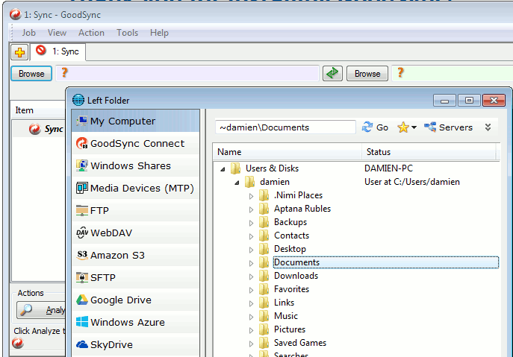513x357 pixels.
Task: Open the Help menu
Action: pos(159,33)
